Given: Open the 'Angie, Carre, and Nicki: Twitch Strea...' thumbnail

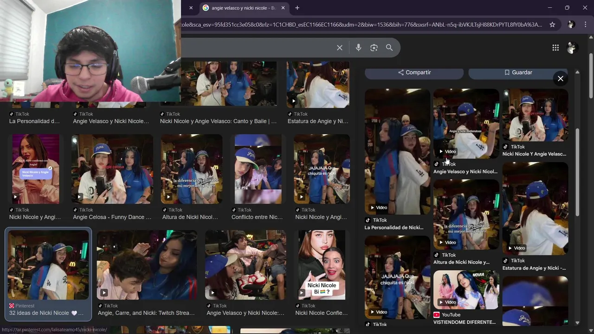Looking at the screenshot, I should coord(147,265).
